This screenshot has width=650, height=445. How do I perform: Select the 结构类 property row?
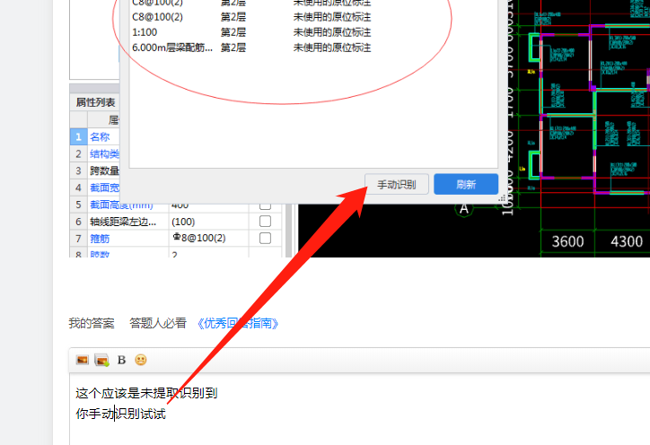click(x=95, y=153)
